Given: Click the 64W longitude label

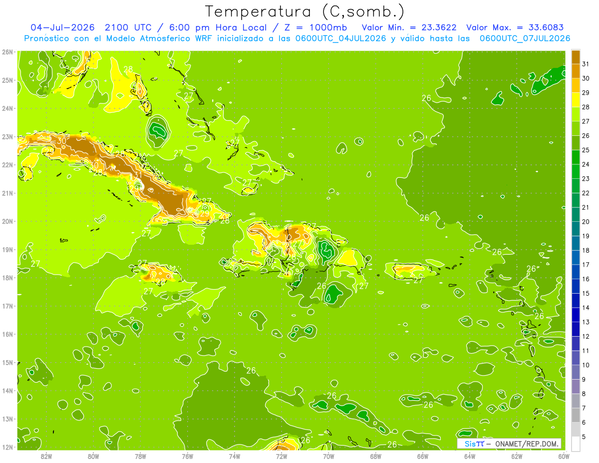Looking at the screenshot, I should [470, 456].
